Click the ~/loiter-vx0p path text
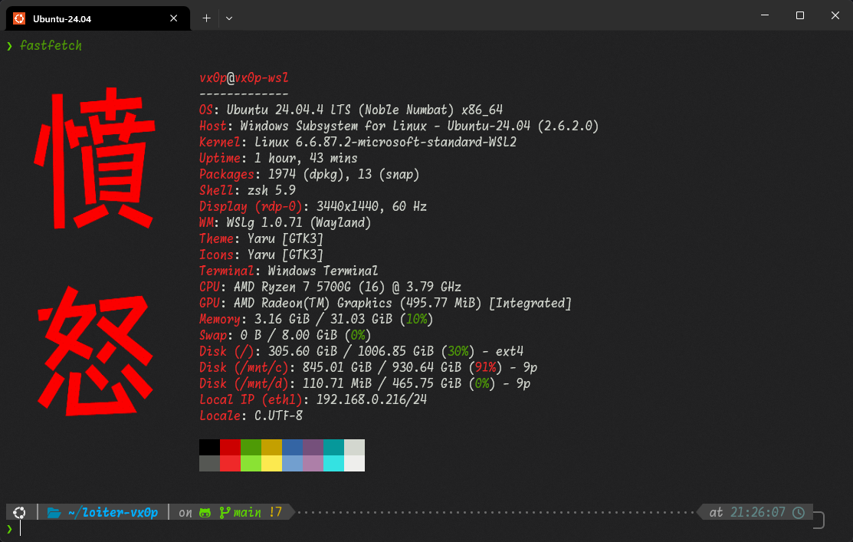This screenshot has width=853, height=542. (x=113, y=512)
